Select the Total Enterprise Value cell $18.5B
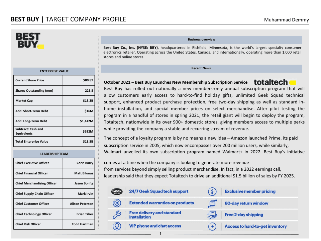 tap(88, 142)
